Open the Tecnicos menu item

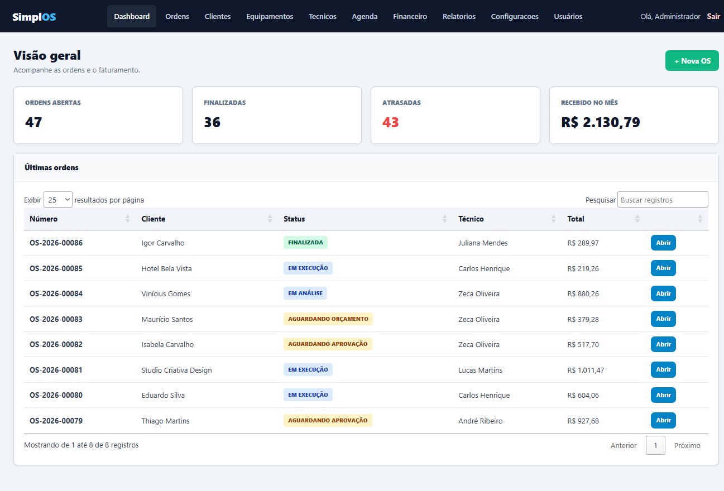(x=323, y=16)
